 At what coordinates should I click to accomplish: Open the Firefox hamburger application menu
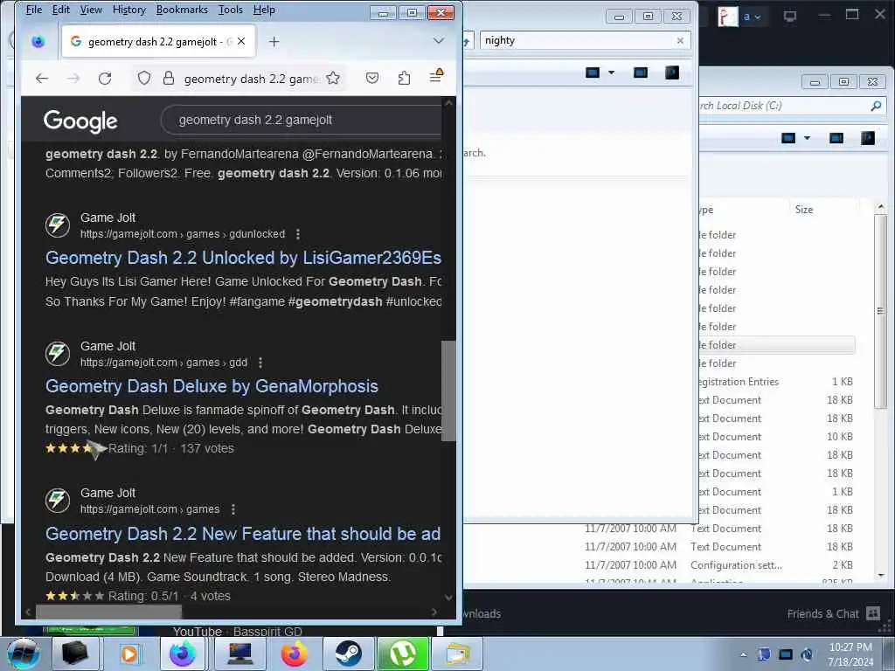pos(436,77)
